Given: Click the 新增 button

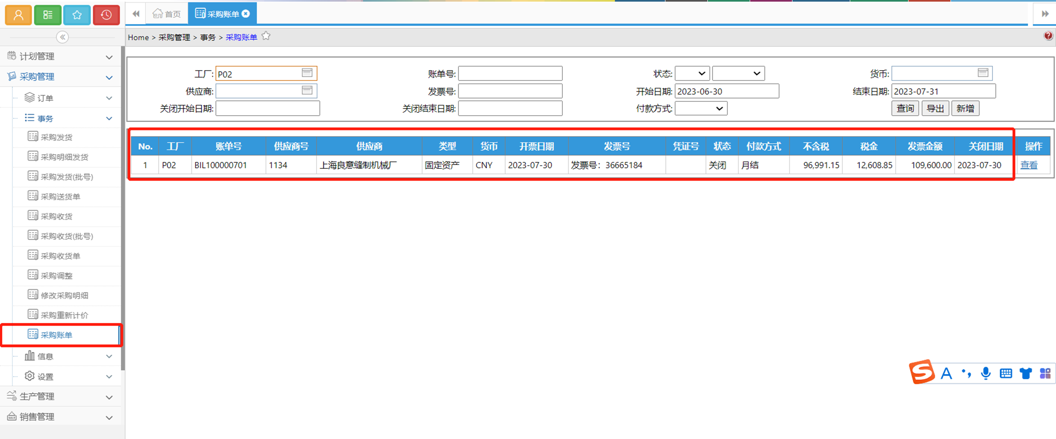Looking at the screenshot, I should pos(965,109).
